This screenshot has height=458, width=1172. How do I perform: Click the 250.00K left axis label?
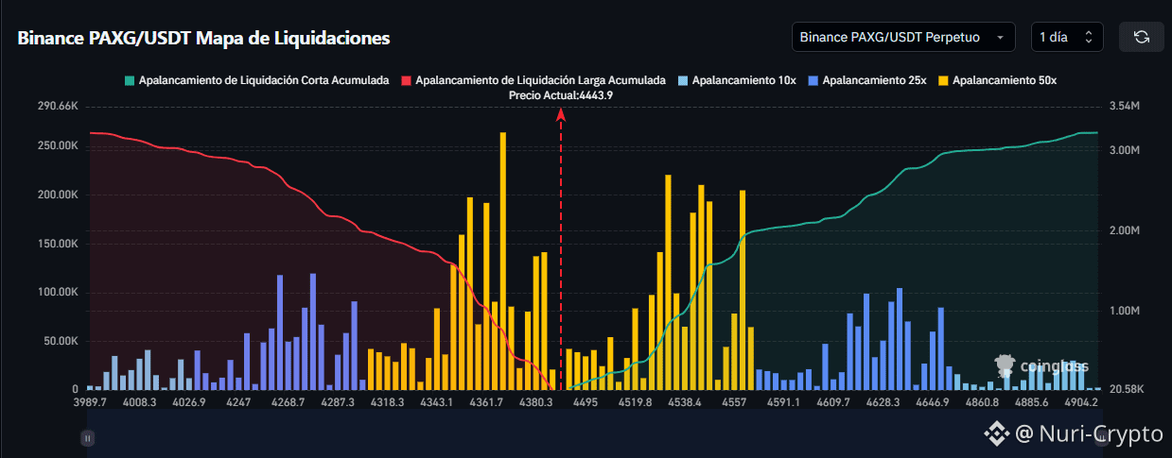(58, 146)
